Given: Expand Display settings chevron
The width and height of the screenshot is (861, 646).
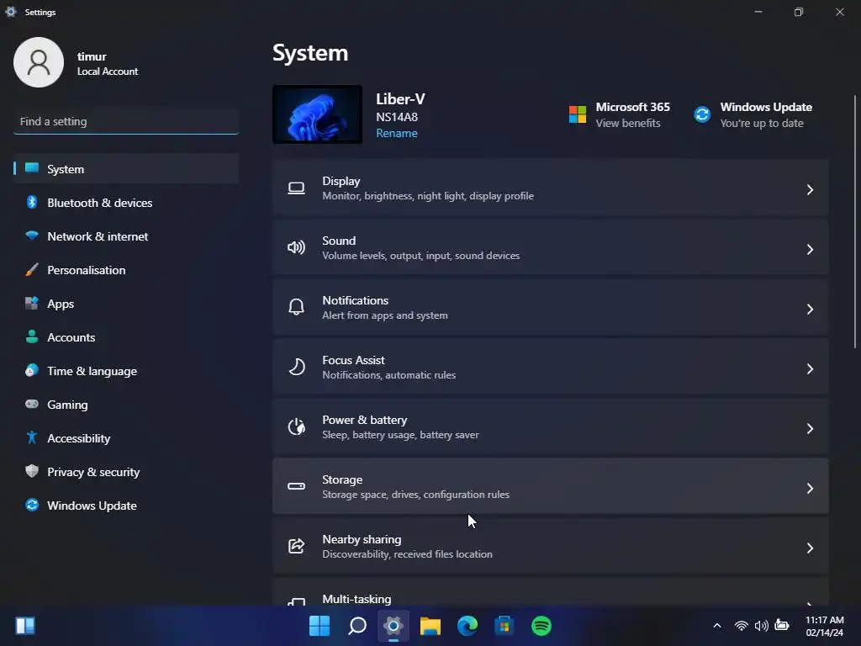Looking at the screenshot, I should coord(810,189).
